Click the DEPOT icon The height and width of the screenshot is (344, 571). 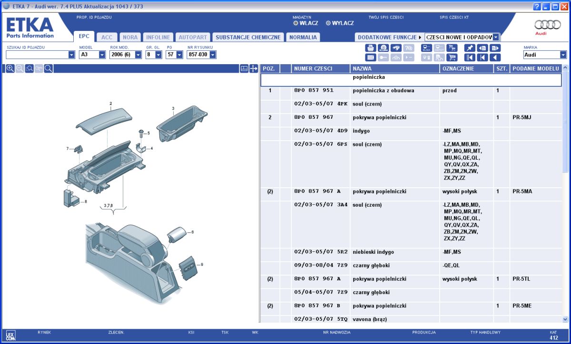(439, 48)
